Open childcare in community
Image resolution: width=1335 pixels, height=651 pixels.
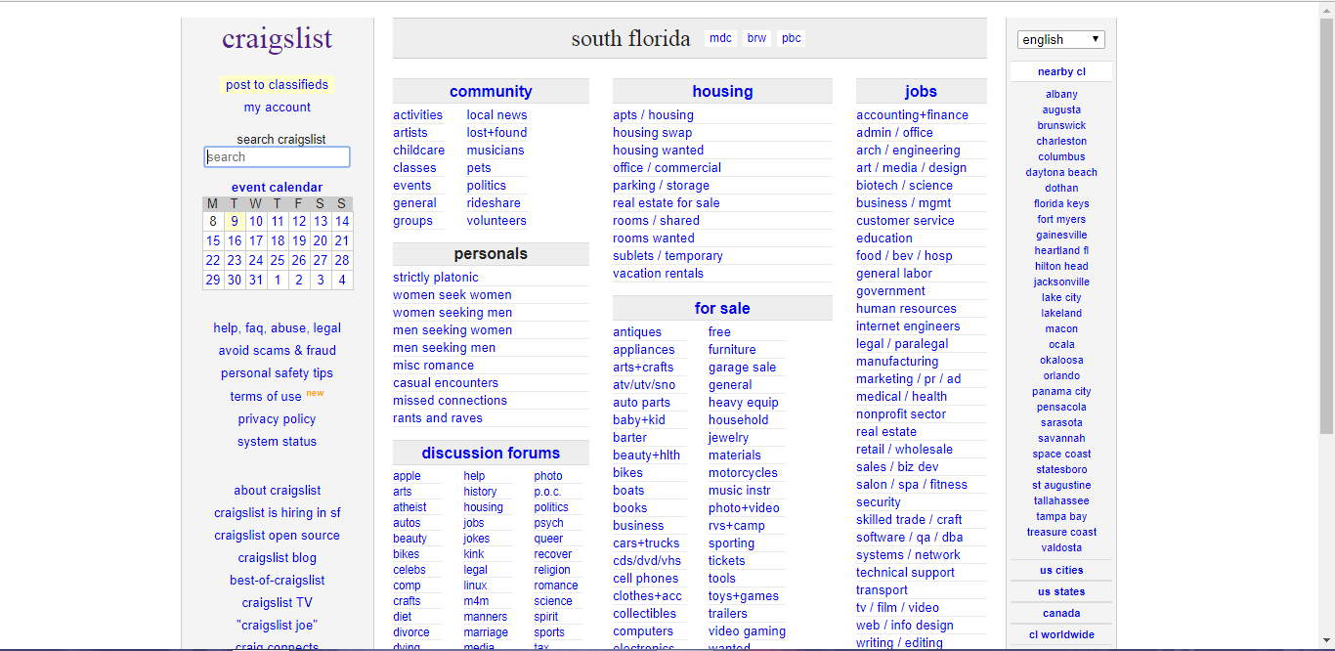[418, 151]
